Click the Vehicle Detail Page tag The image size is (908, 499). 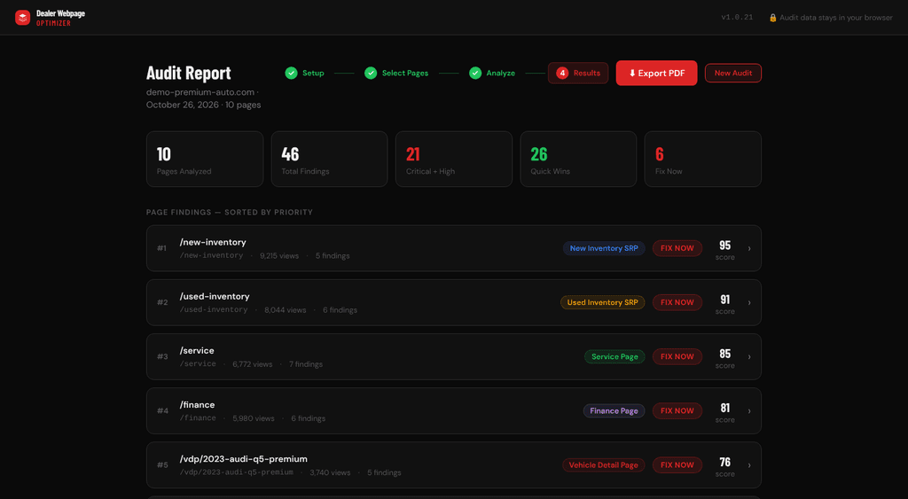pyautogui.click(x=603, y=464)
